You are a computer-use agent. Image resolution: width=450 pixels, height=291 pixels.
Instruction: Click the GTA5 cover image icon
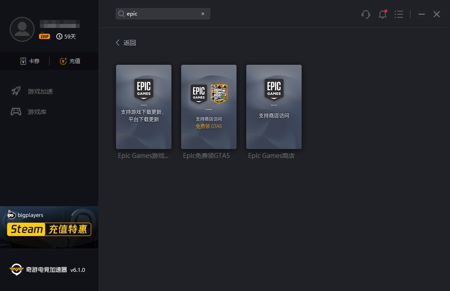tap(219, 94)
